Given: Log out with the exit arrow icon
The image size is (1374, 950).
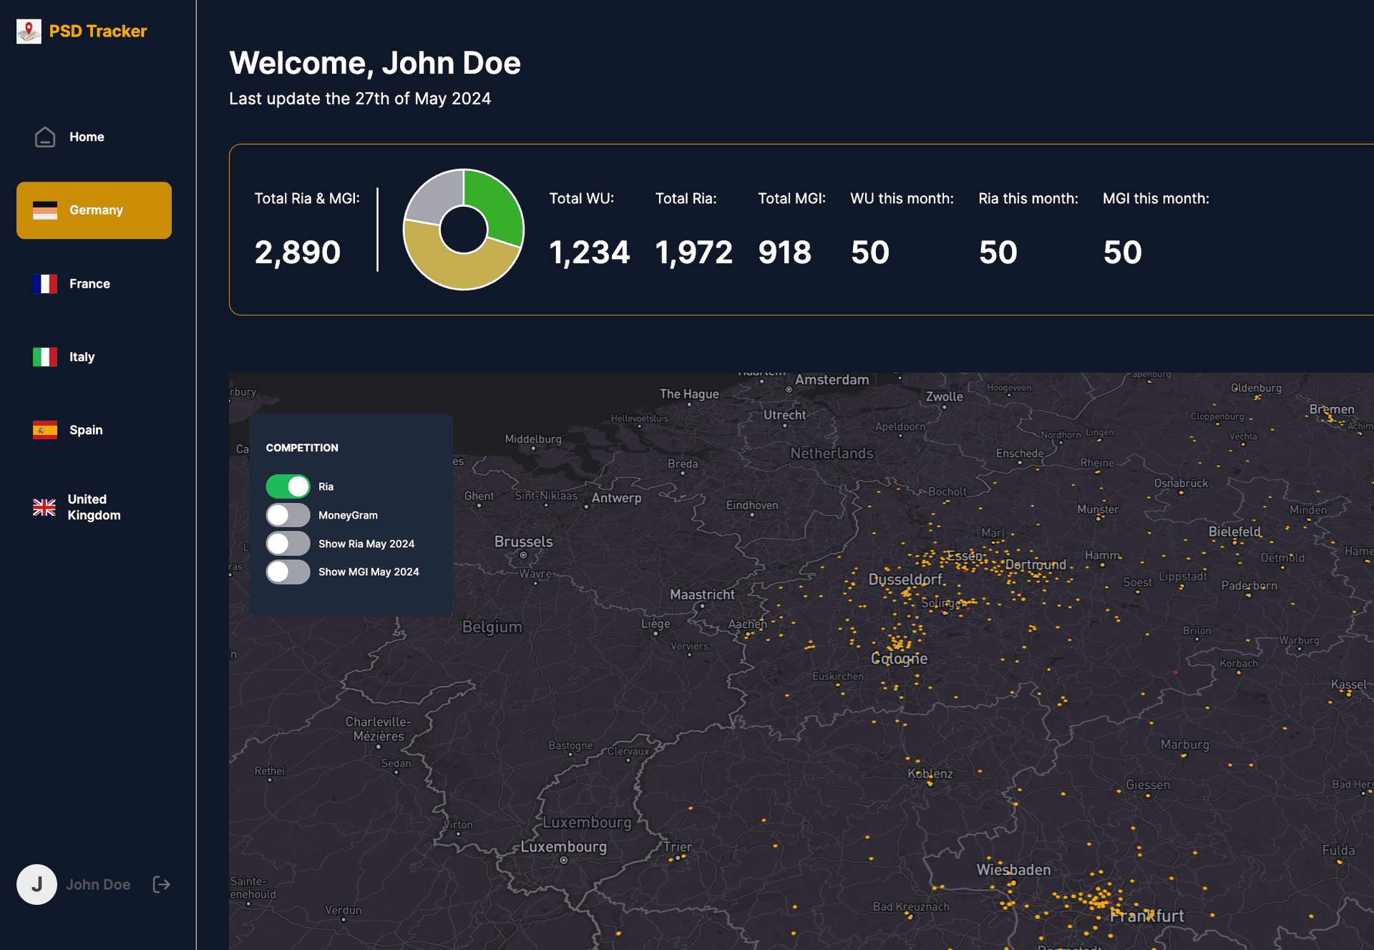Looking at the screenshot, I should tap(162, 885).
